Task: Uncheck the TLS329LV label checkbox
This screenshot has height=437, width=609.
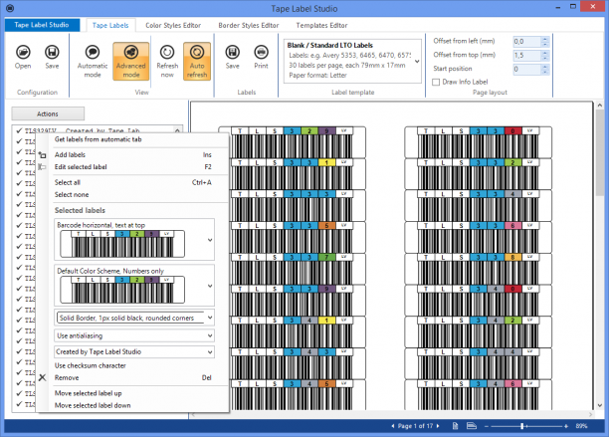Action: coord(19,130)
